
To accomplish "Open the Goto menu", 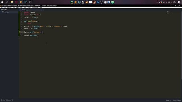I will coord(21,7).
